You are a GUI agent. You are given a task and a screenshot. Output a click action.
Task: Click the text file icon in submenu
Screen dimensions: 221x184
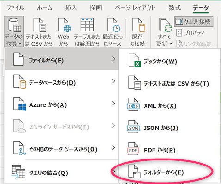tap(135, 83)
